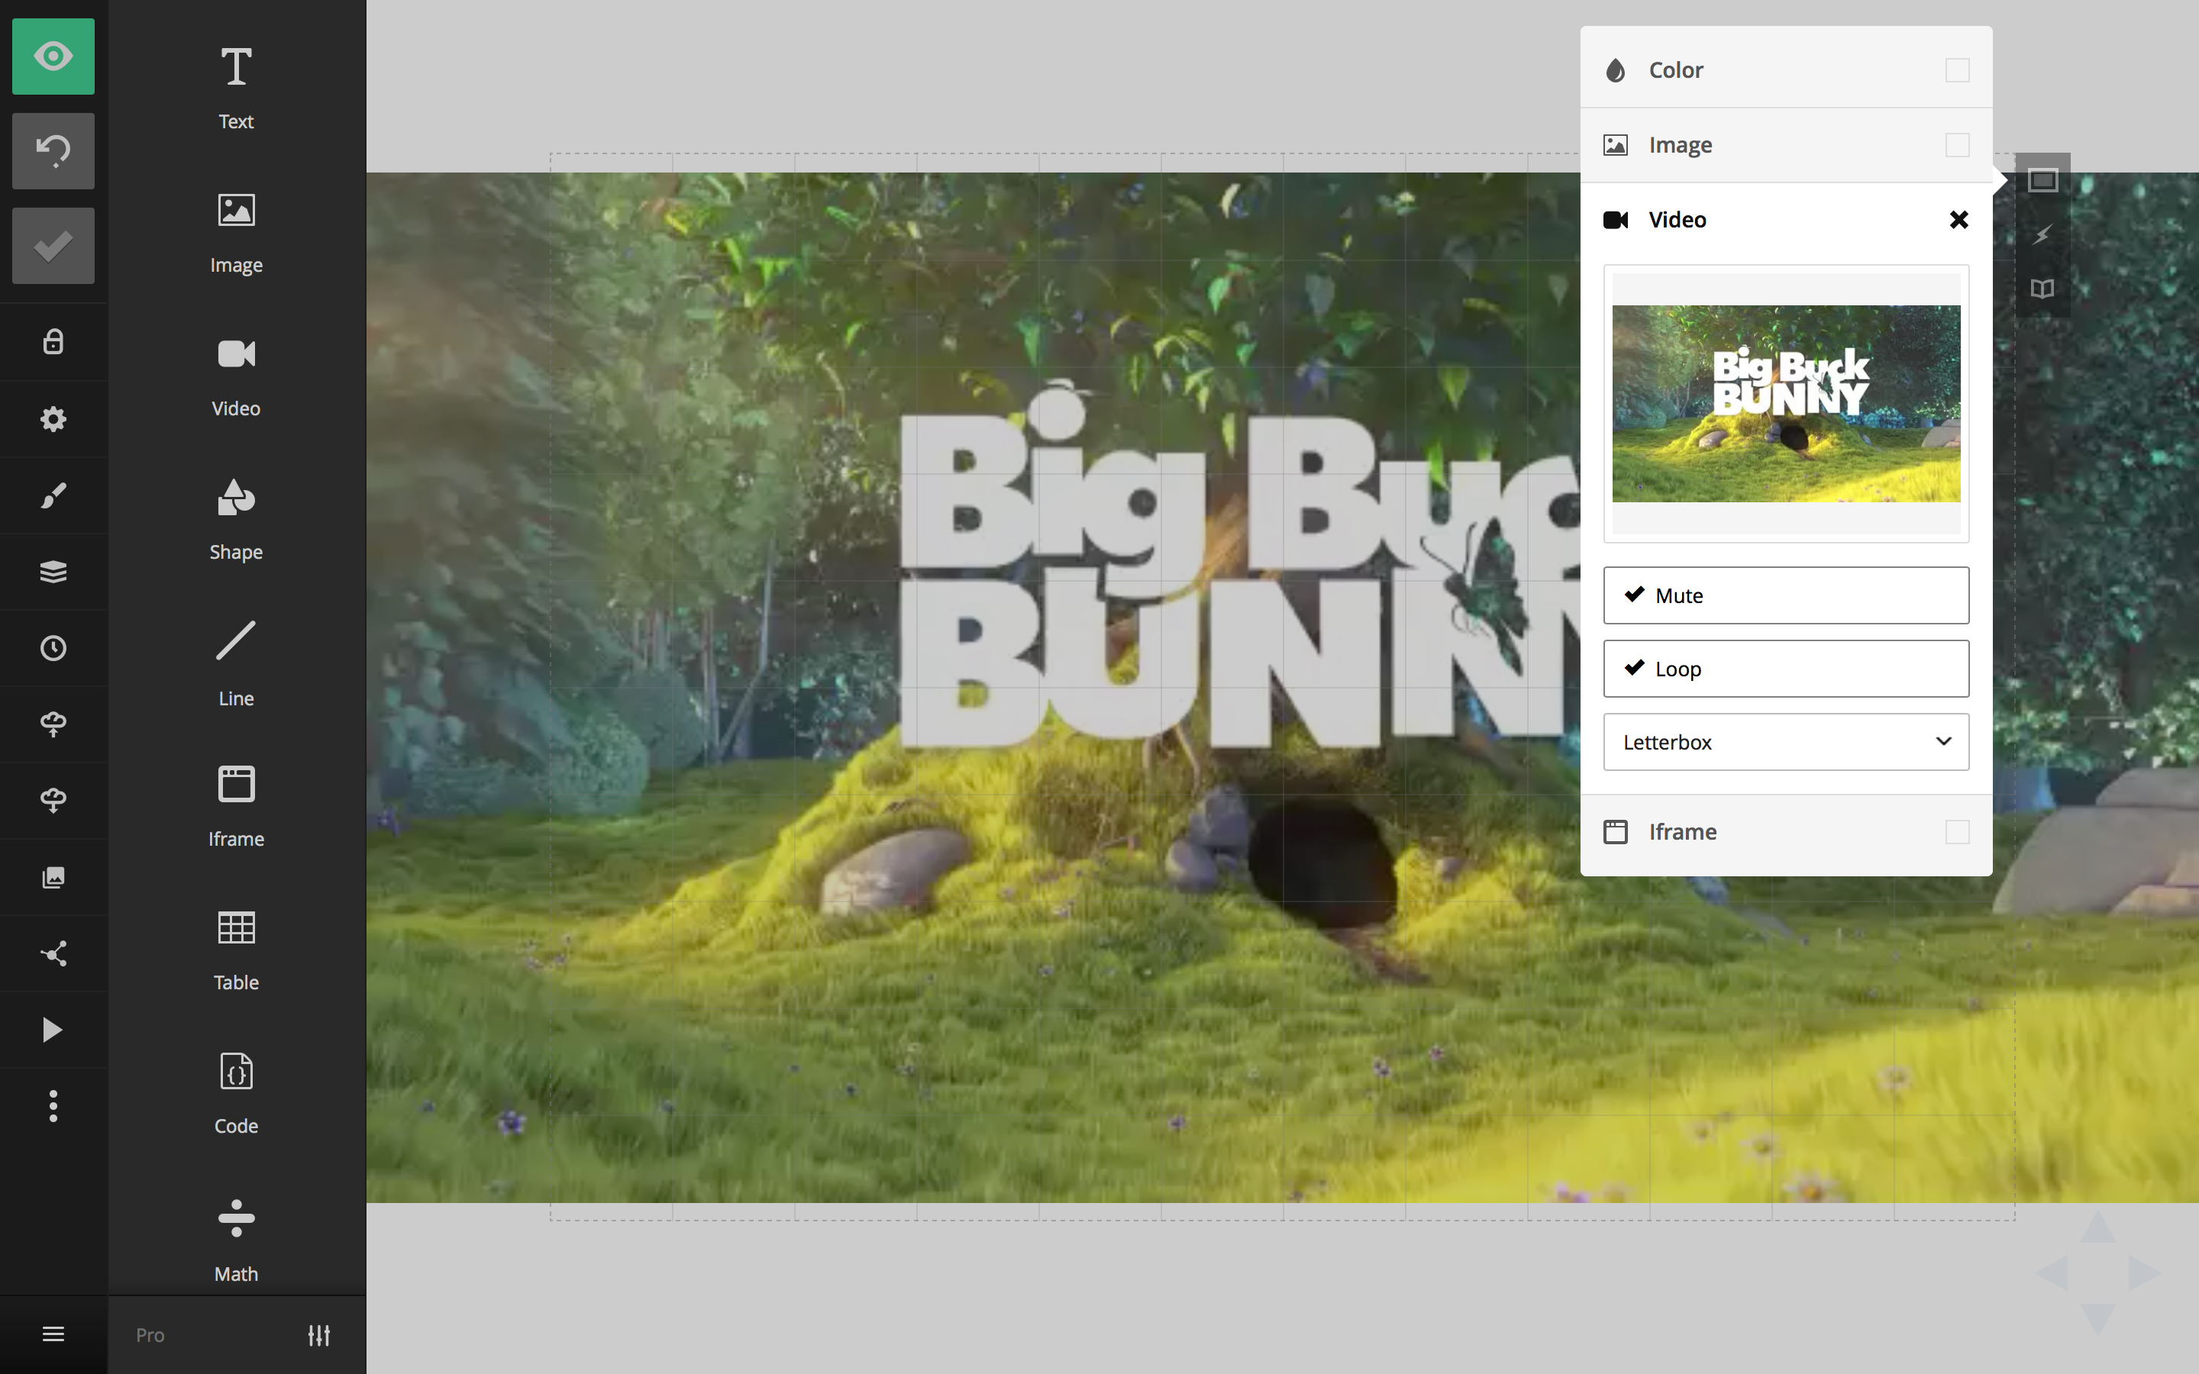Open the sliders icon beside Pro
2199x1374 pixels.
point(319,1335)
